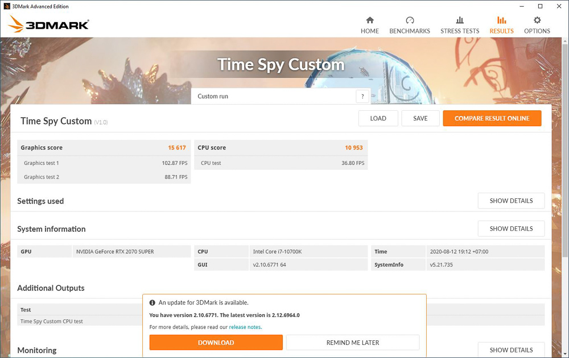Click the CPU score value 10 953
Image resolution: width=569 pixels, height=358 pixels.
coord(354,148)
